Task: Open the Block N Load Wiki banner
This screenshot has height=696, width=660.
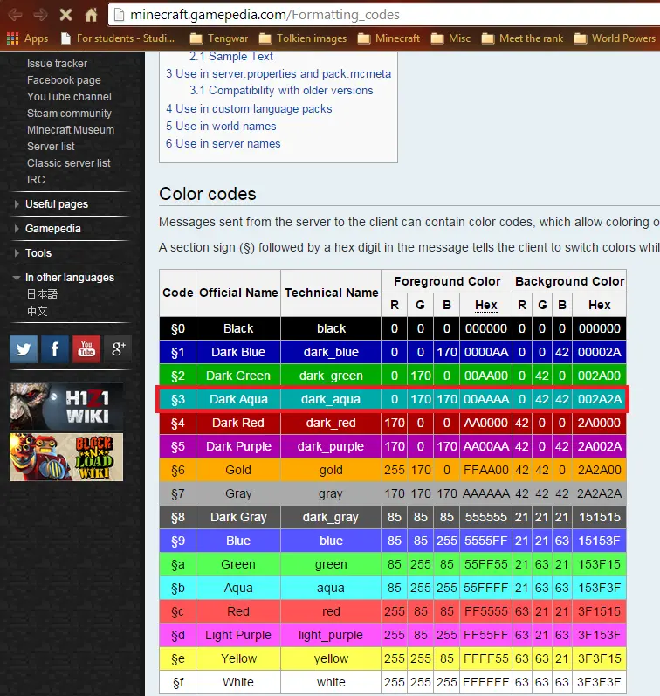Action: pyautogui.click(x=66, y=458)
